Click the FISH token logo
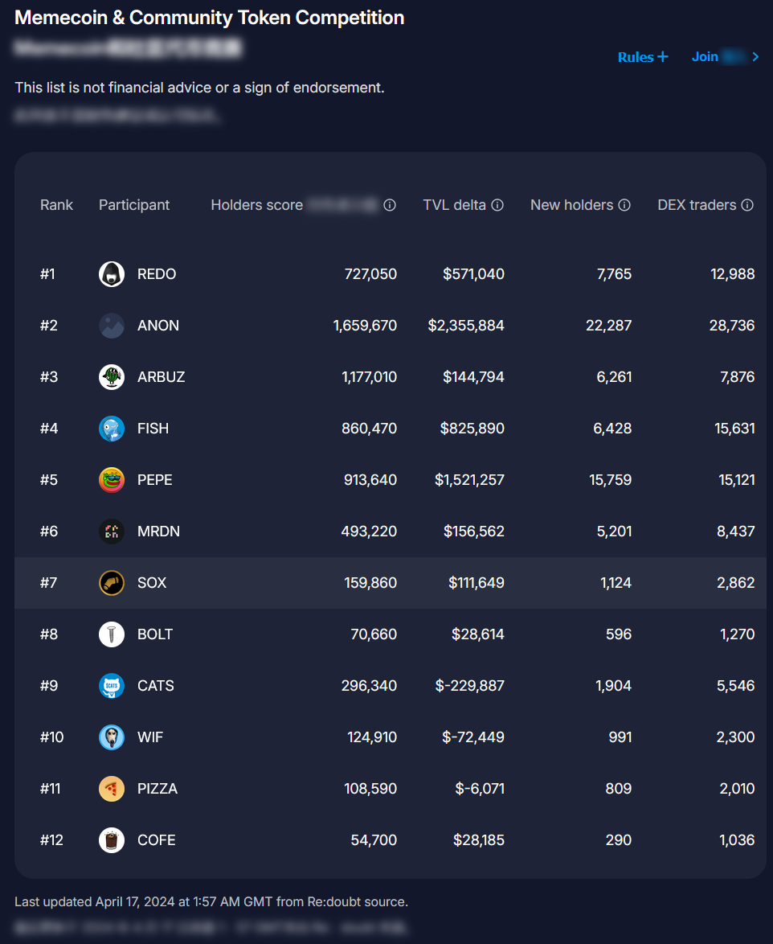 click(x=112, y=429)
